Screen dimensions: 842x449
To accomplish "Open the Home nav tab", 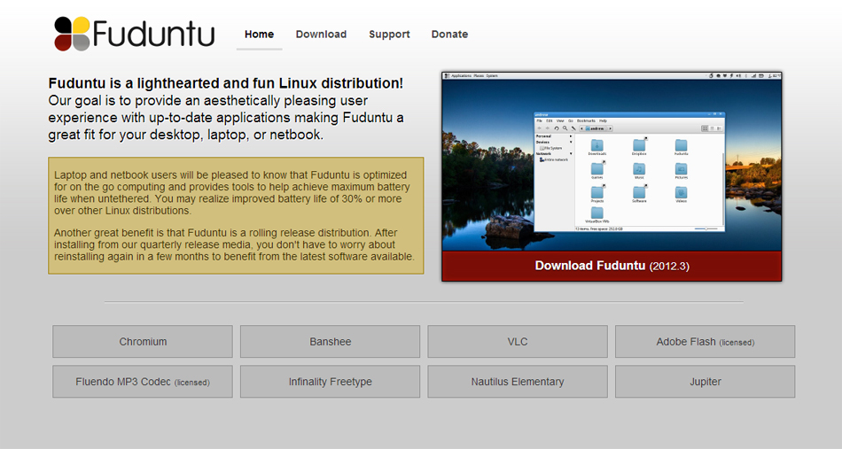I will pos(260,35).
